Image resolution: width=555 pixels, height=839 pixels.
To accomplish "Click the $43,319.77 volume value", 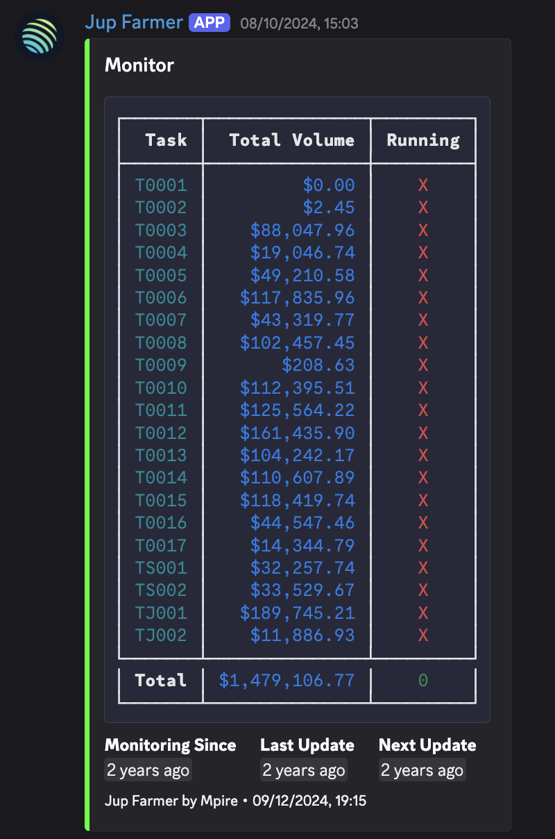I will pos(302,320).
